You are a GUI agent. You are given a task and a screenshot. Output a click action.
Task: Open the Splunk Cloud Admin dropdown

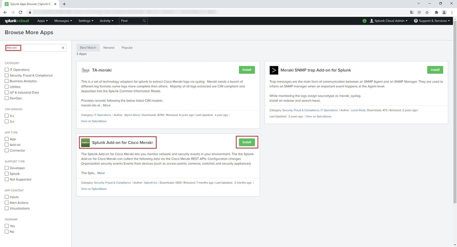pos(388,21)
